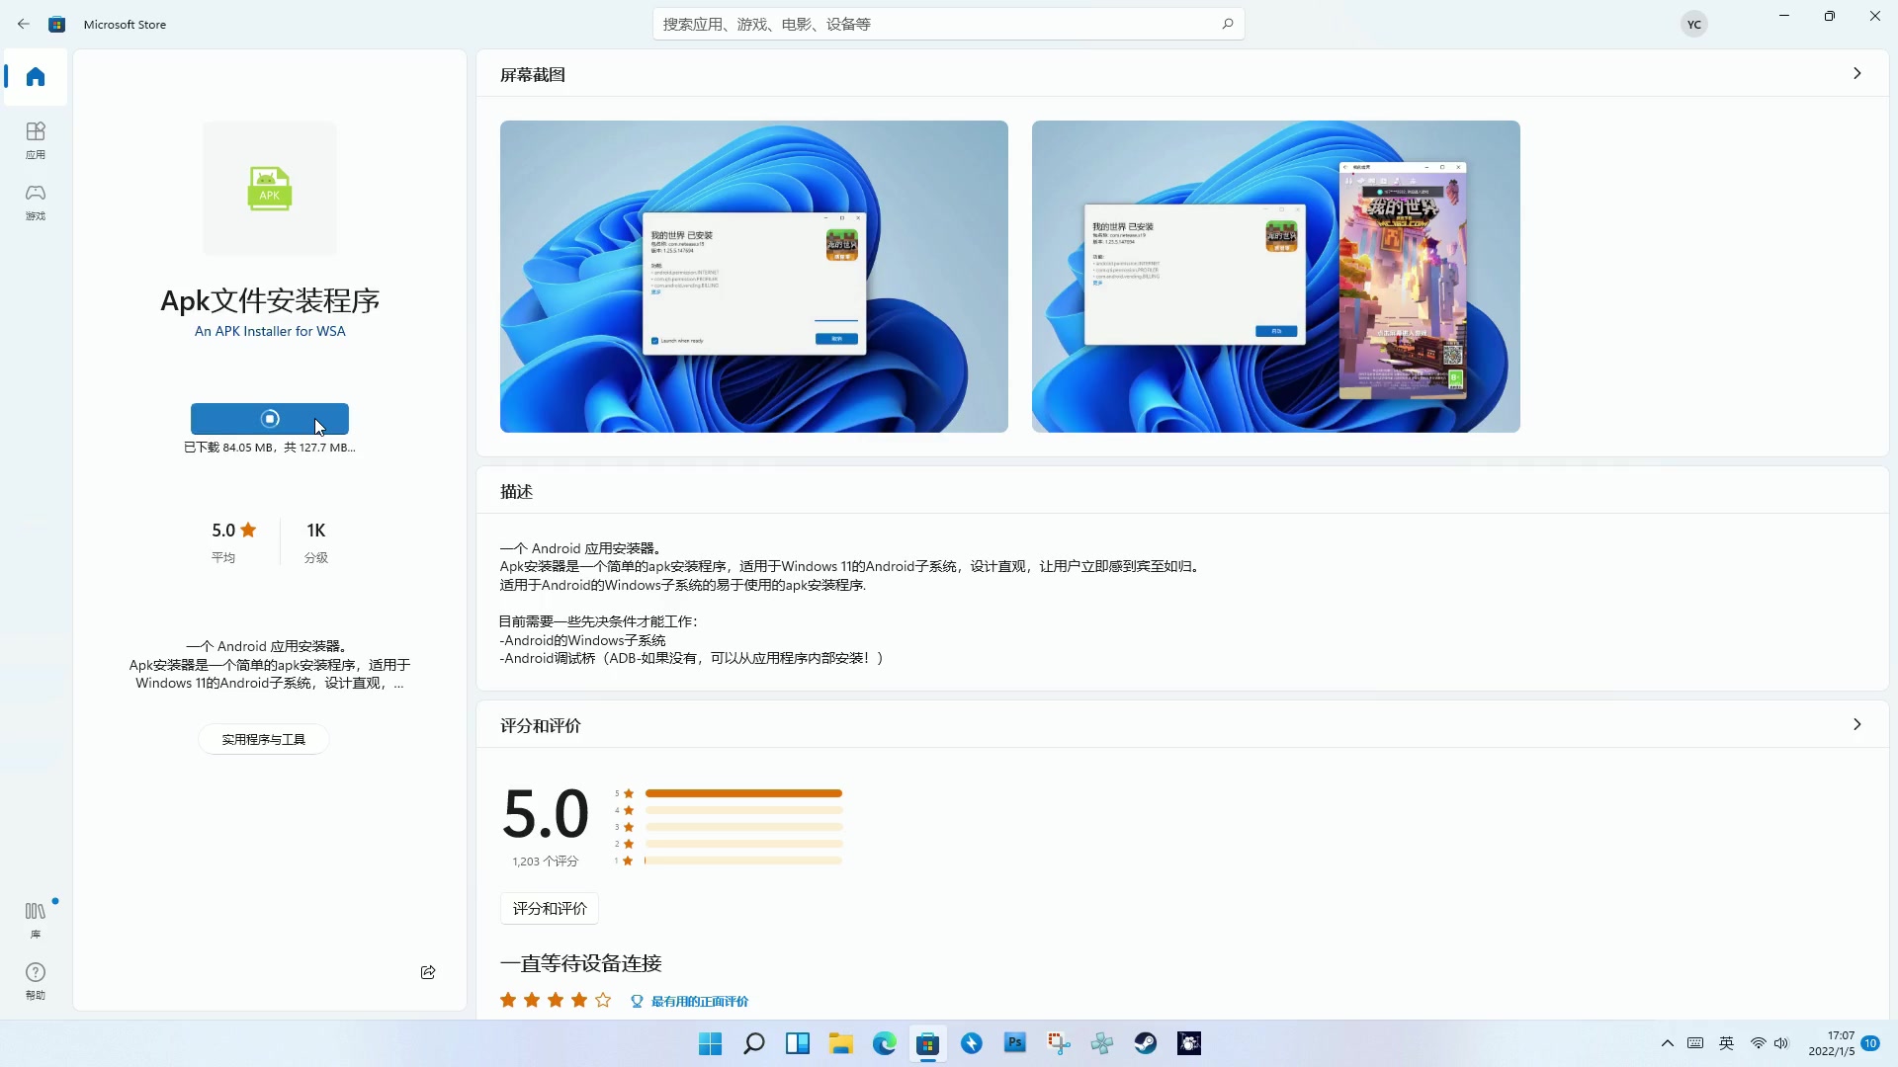Launch Microsoft Edge from taskbar
Screen dimensions: 1898x1067
(885, 1043)
